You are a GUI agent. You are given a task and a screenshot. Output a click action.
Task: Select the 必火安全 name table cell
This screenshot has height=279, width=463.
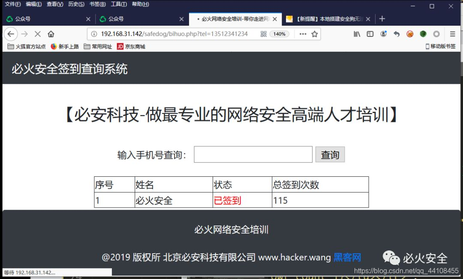click(174, 200)
